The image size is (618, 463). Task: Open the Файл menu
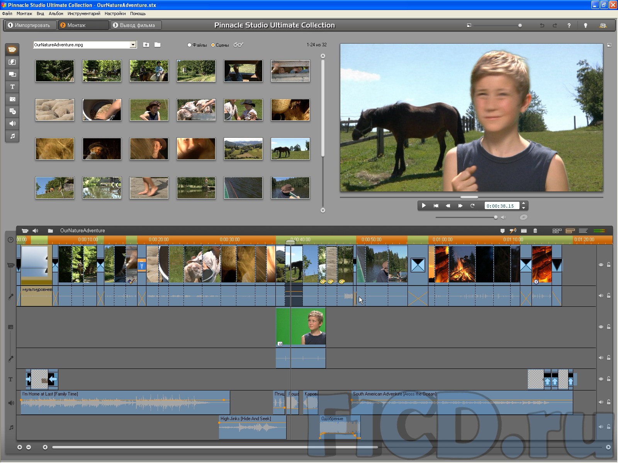7,14
